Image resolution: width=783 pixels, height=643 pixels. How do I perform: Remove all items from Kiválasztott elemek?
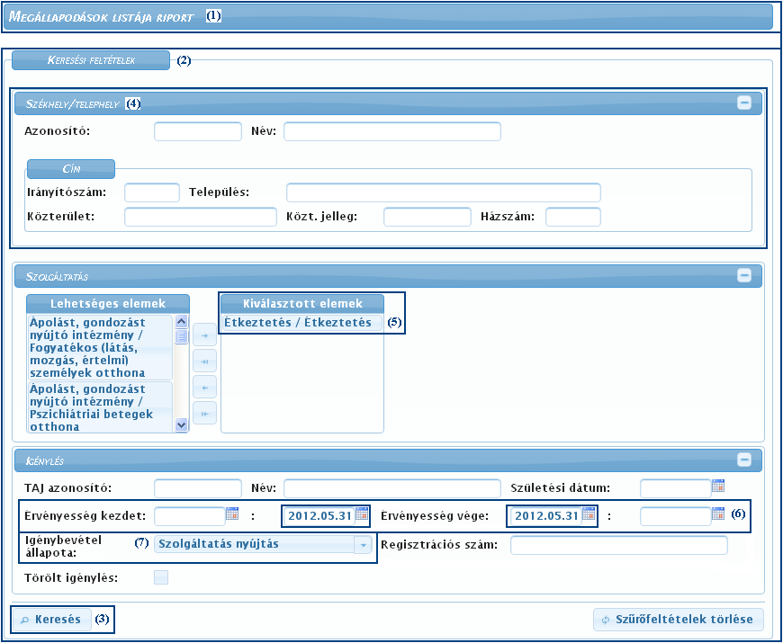click(204, 414)
